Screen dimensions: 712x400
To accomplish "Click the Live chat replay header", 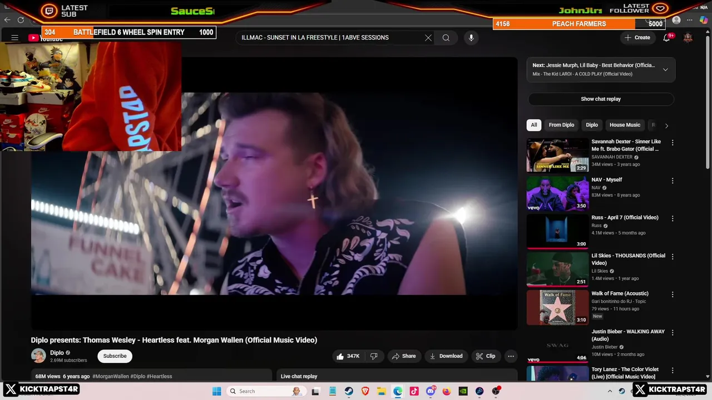I will tap(299, 377).
